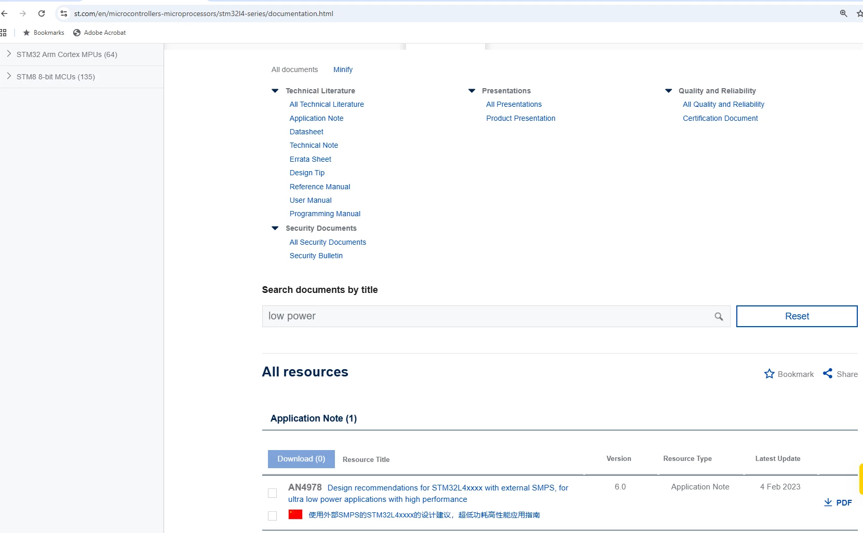The height and width of the screenshot is (533, 863).
Task: Go back with the browser back arrow
Action: pyautogui.click(x=4, y=13)
